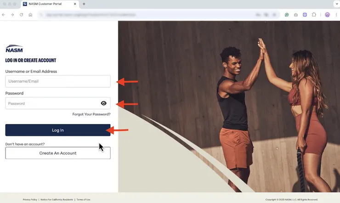This screenshot has width=340, height=203.
Task: Click the Create An Account button
Action: [x=58, y=153]
